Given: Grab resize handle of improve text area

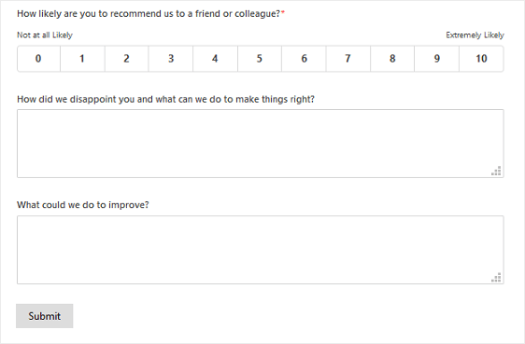Looking at the screenshot, I should 496,277.
